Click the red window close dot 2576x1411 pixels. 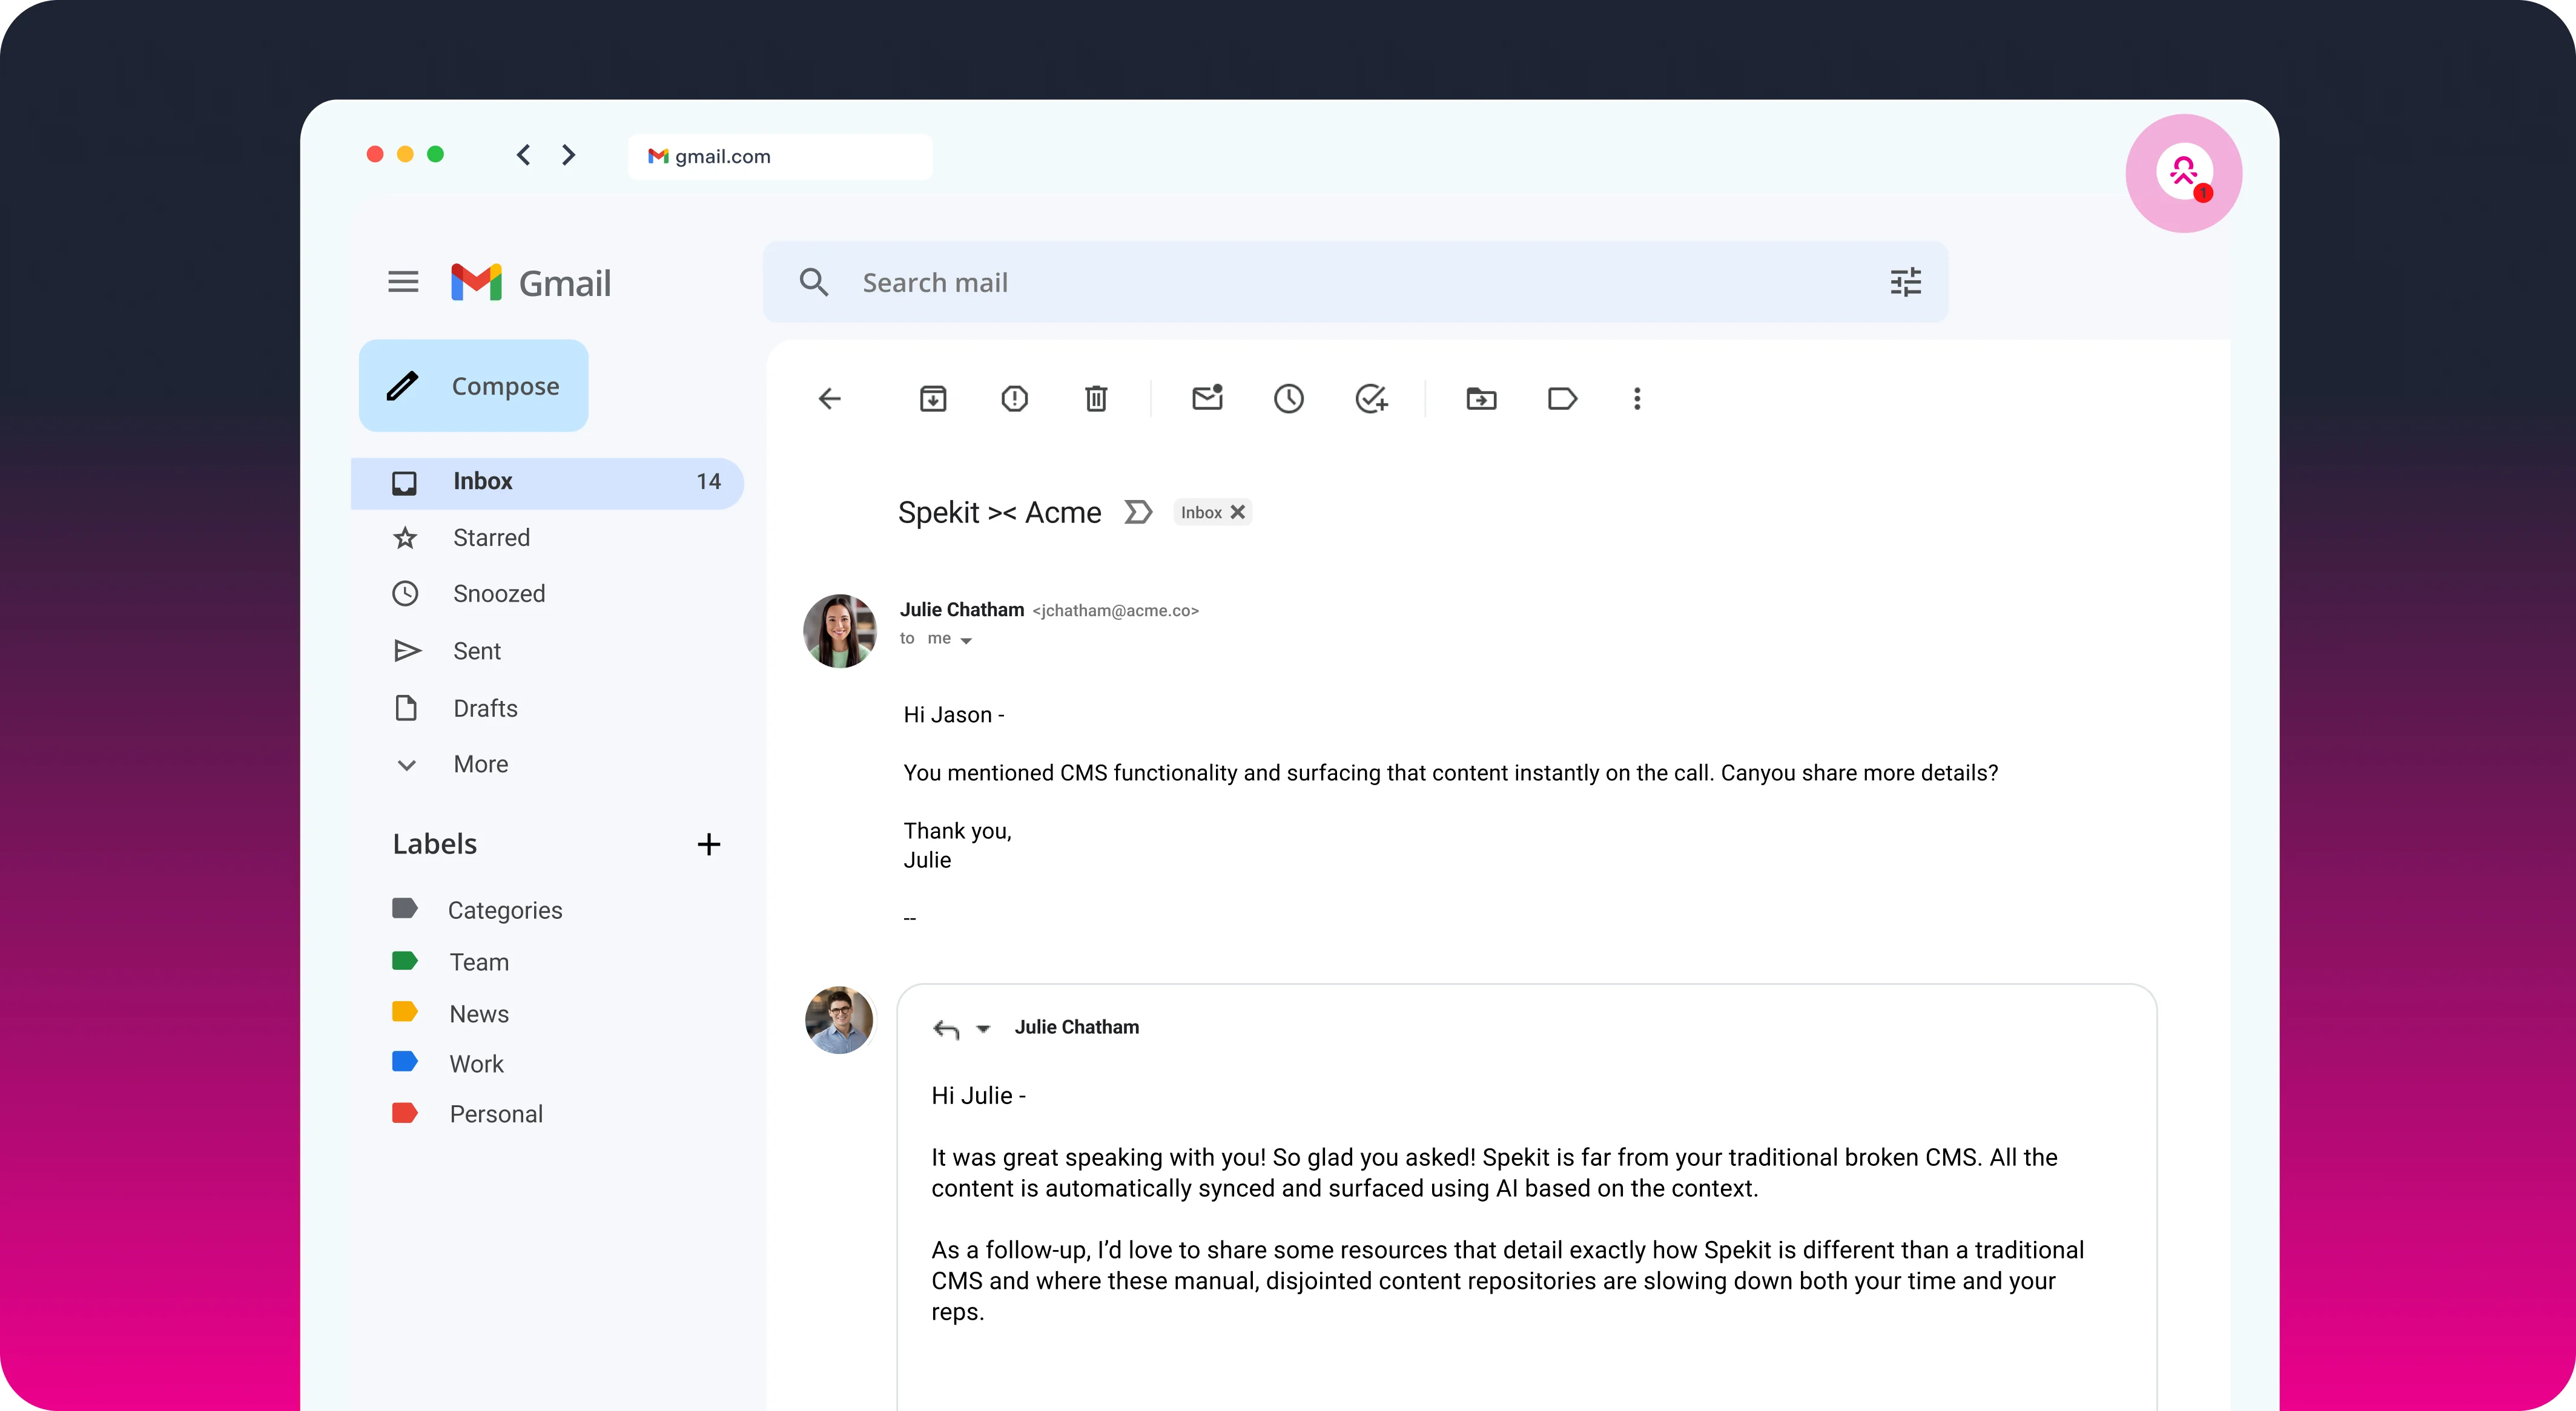(375, 155)
